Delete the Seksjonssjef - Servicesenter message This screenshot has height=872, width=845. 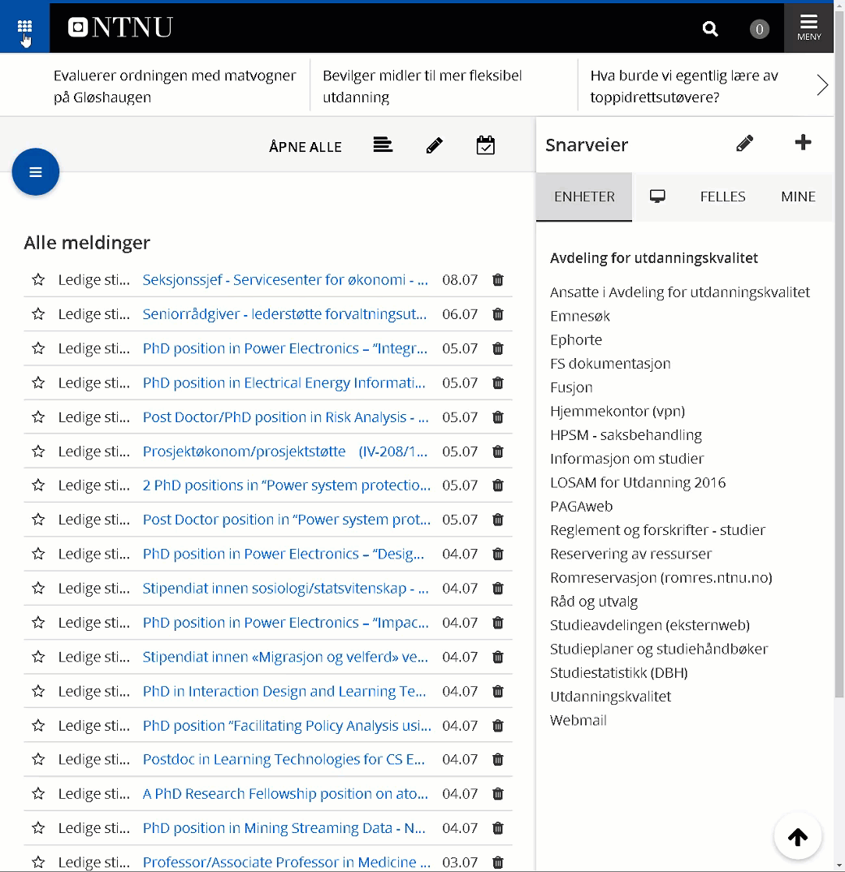click(497, 280)
